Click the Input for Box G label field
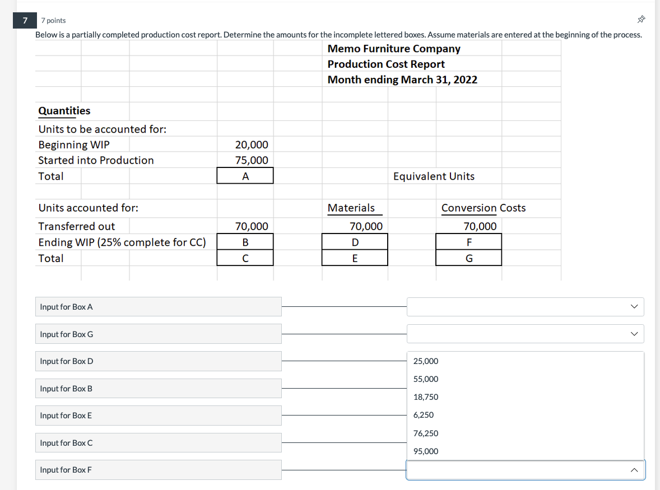The height and width of the screenshot is (490, 660). pos(159,333)
